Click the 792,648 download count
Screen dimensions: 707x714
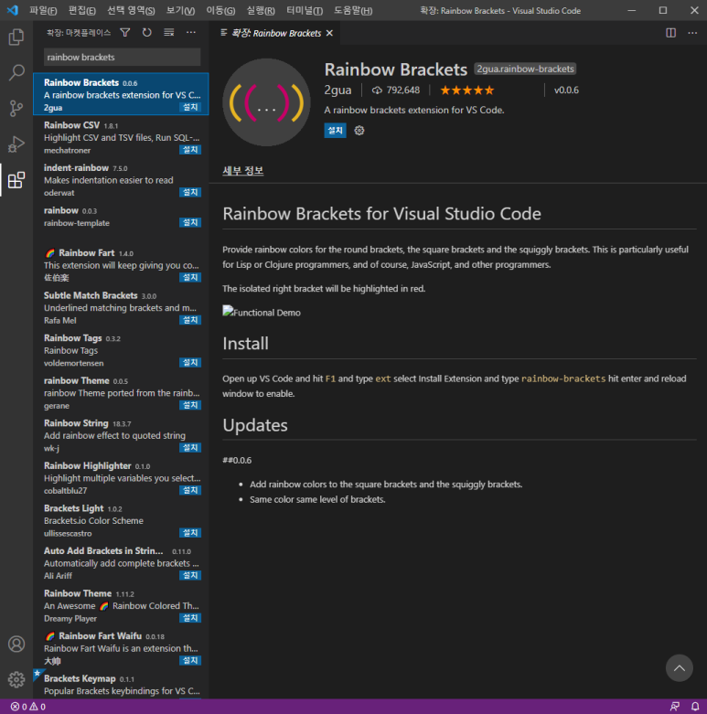tap(396, 91)
